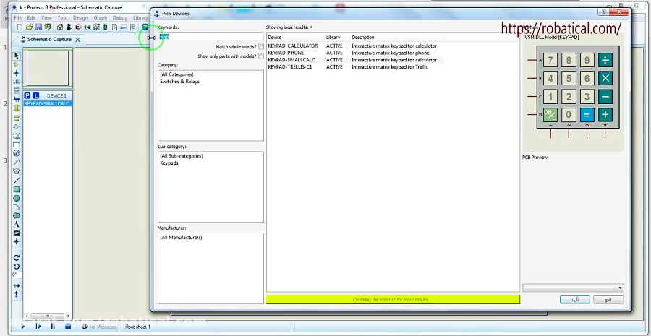Viewport: 651px width, 336px height.
Task: Click the Save Project toolbar icon
Action: [x=38, y=27]
